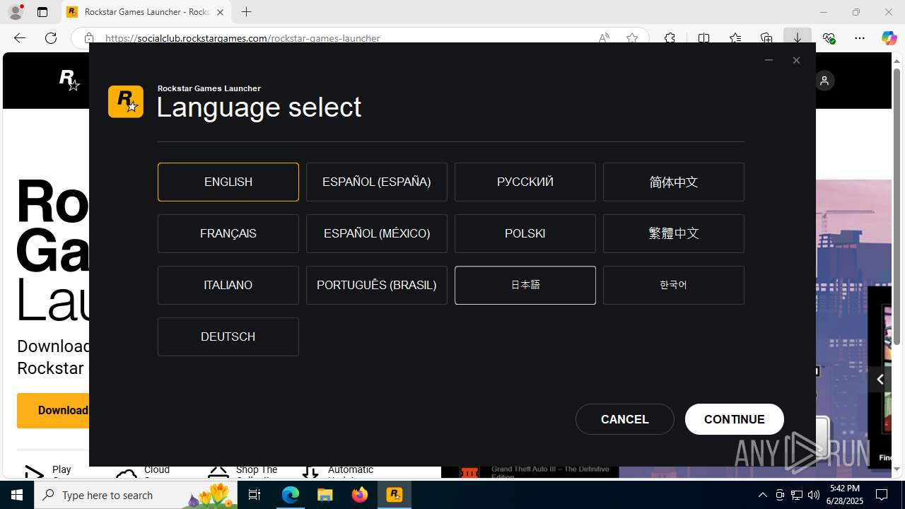Open Rockstar Games Launcher taskbar icon
Screen dimensions: 905x509
tap(395, 495)
